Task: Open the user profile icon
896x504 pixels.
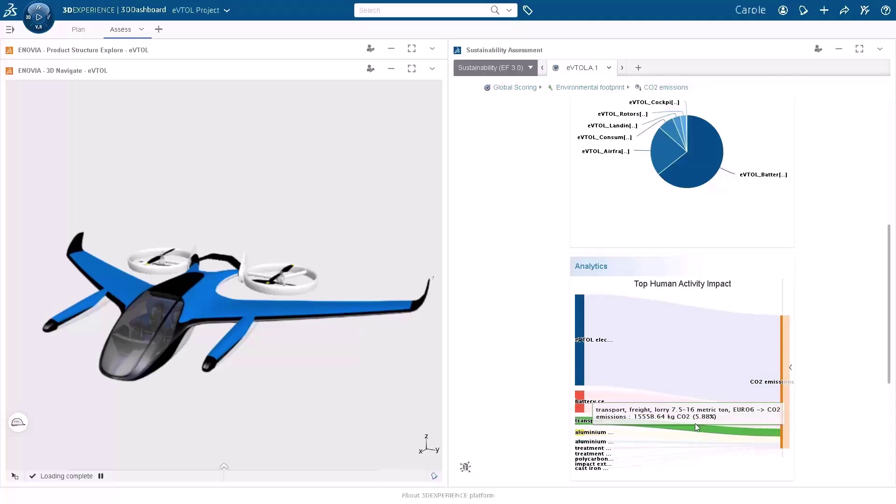Action: click(783, 10)
